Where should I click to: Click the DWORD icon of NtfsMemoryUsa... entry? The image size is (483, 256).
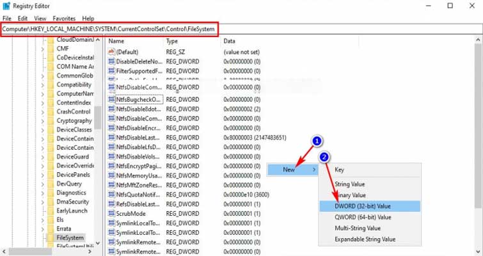111,175
